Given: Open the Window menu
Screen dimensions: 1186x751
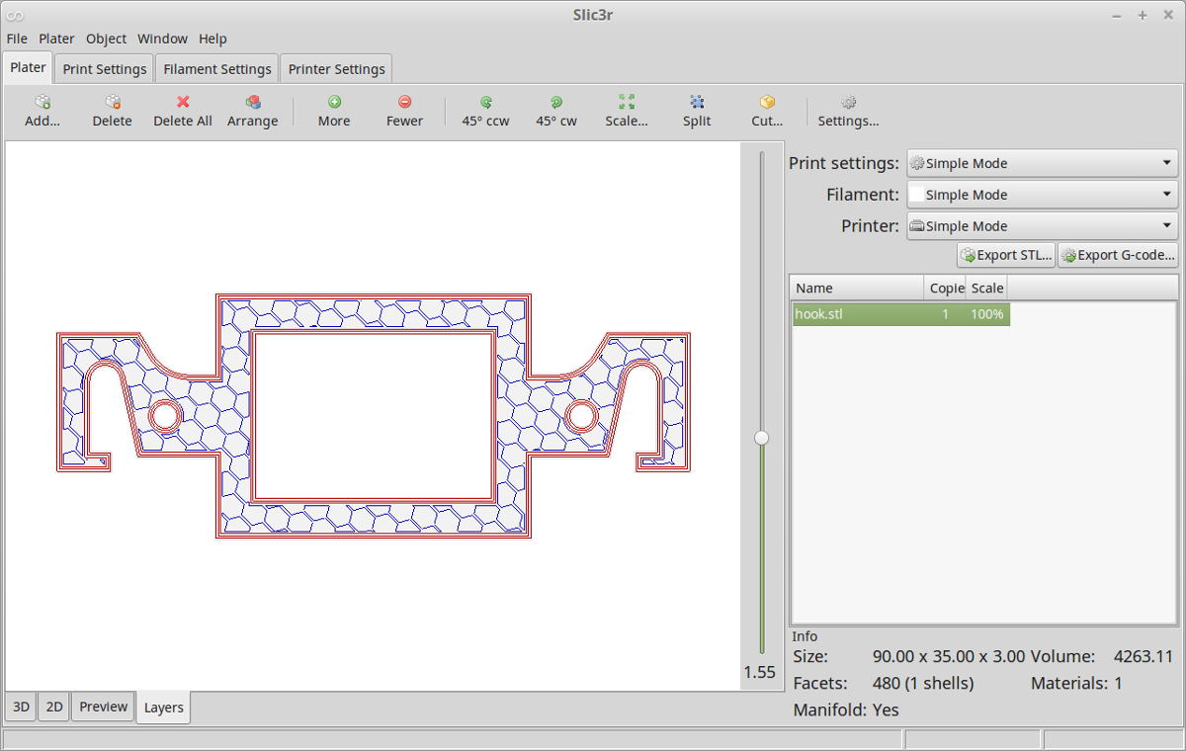Looking at the screenshot, I should 162,39.
